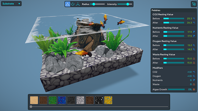Click the reset view icon top right
Image resolution: width=198 pixels, height=111 pixels.
coord(194,4)
